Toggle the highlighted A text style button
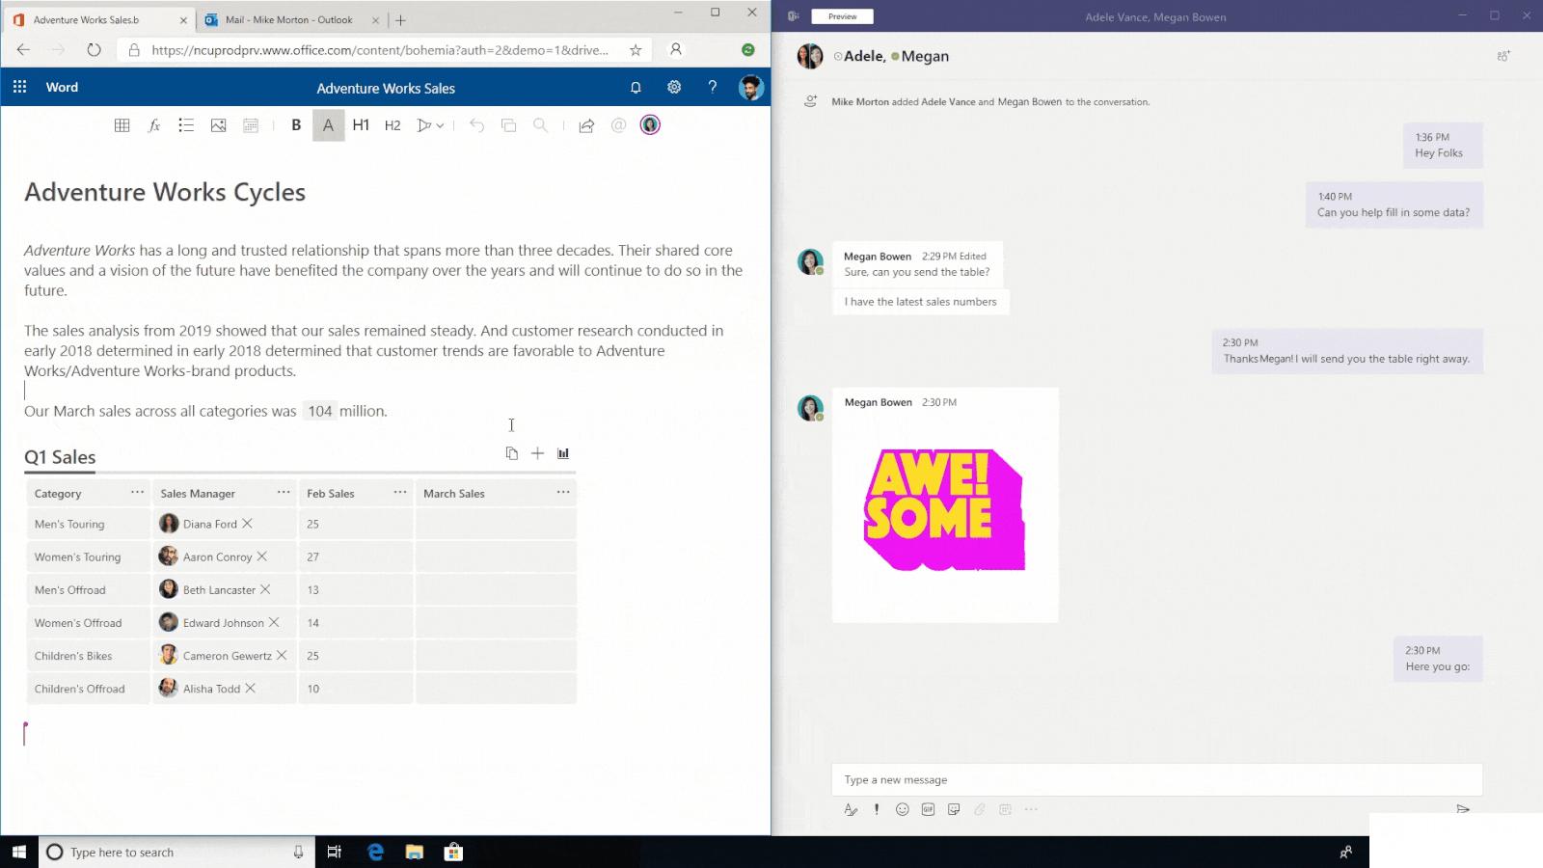The width and height of the screenshot is (1543, 868). coord(328,125)
